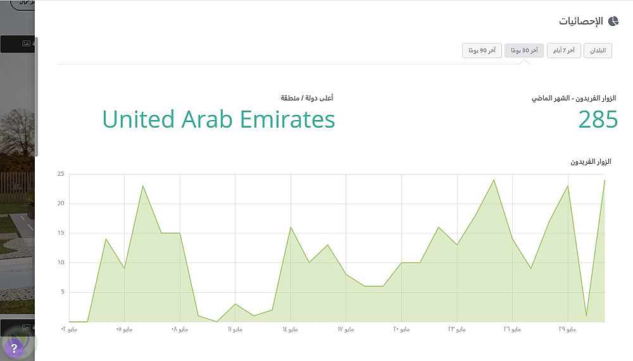Click the statistics pie chart icon
Screen dimensions: 633x361
613,21
